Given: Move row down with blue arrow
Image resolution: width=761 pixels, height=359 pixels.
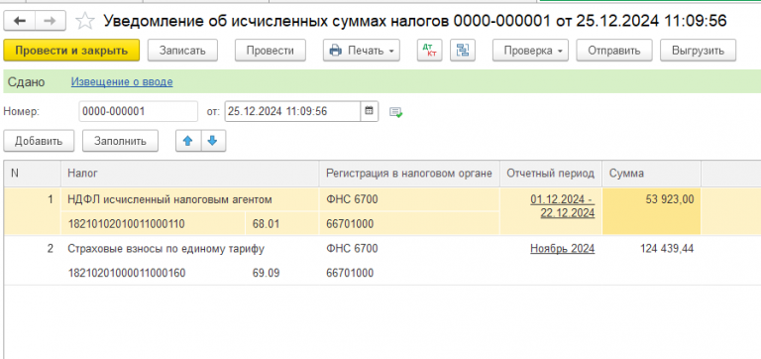Looking at the screenshot, I should pyautogui.click(x=213, y=142).
